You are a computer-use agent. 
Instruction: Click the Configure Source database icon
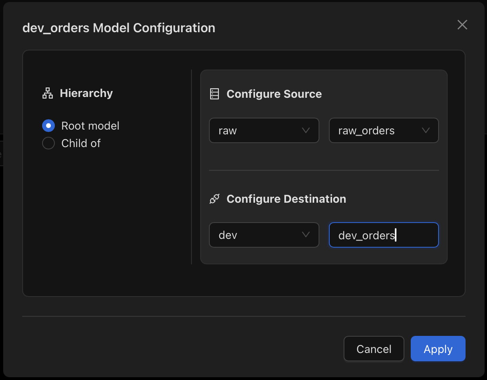tap(215, 94)
